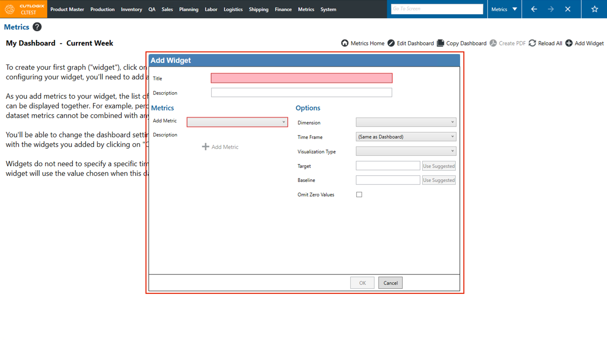
Task: Expand the Visualization Type dropdown
Action: (406, 151)
